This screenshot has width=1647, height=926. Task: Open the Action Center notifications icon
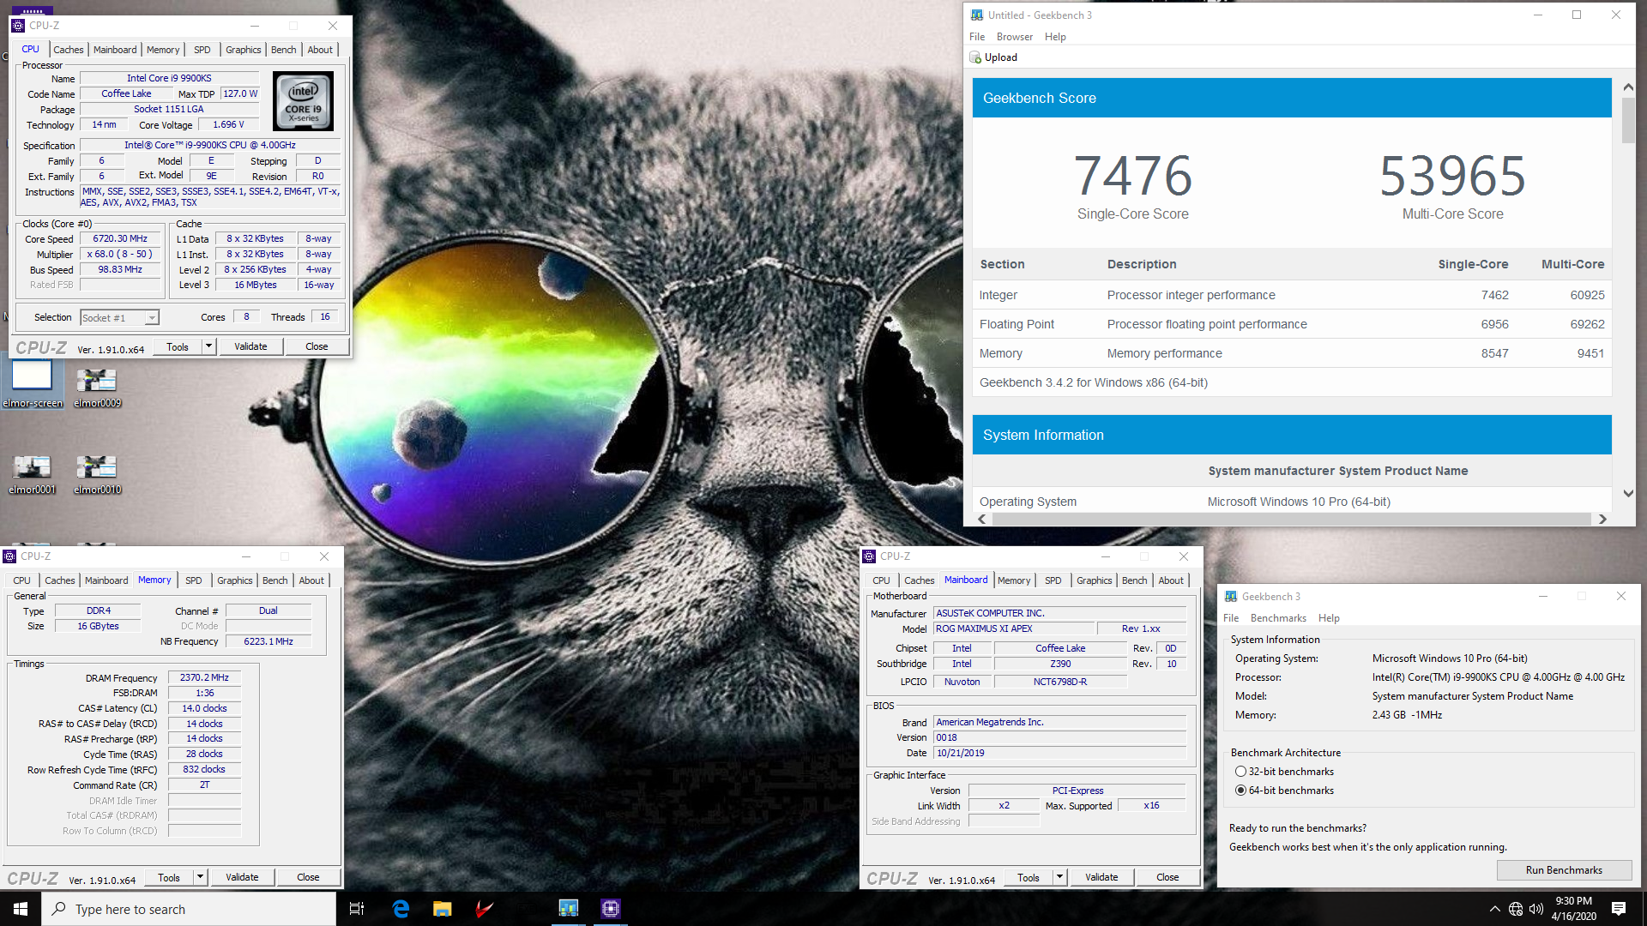pos(1619,909)
